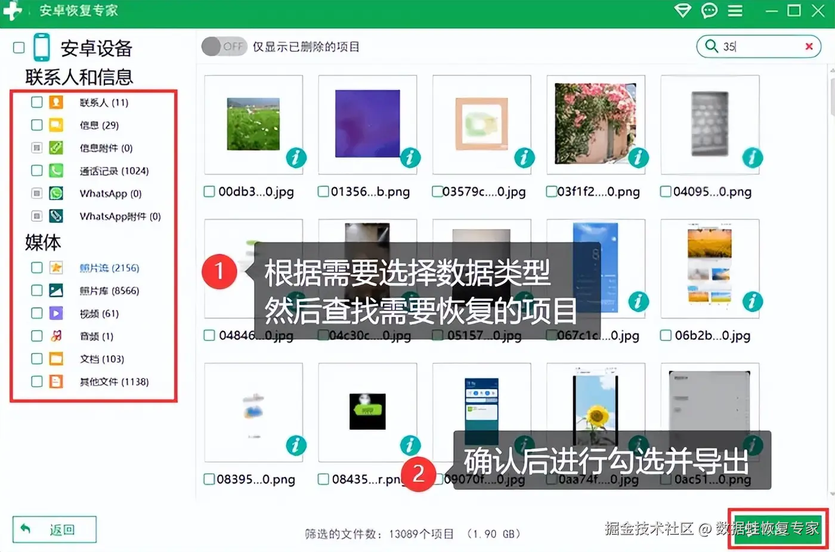Click the yellow message icon beside 信息 (29)
Screen dimensions: 835x552
click(x=56, y=125)
